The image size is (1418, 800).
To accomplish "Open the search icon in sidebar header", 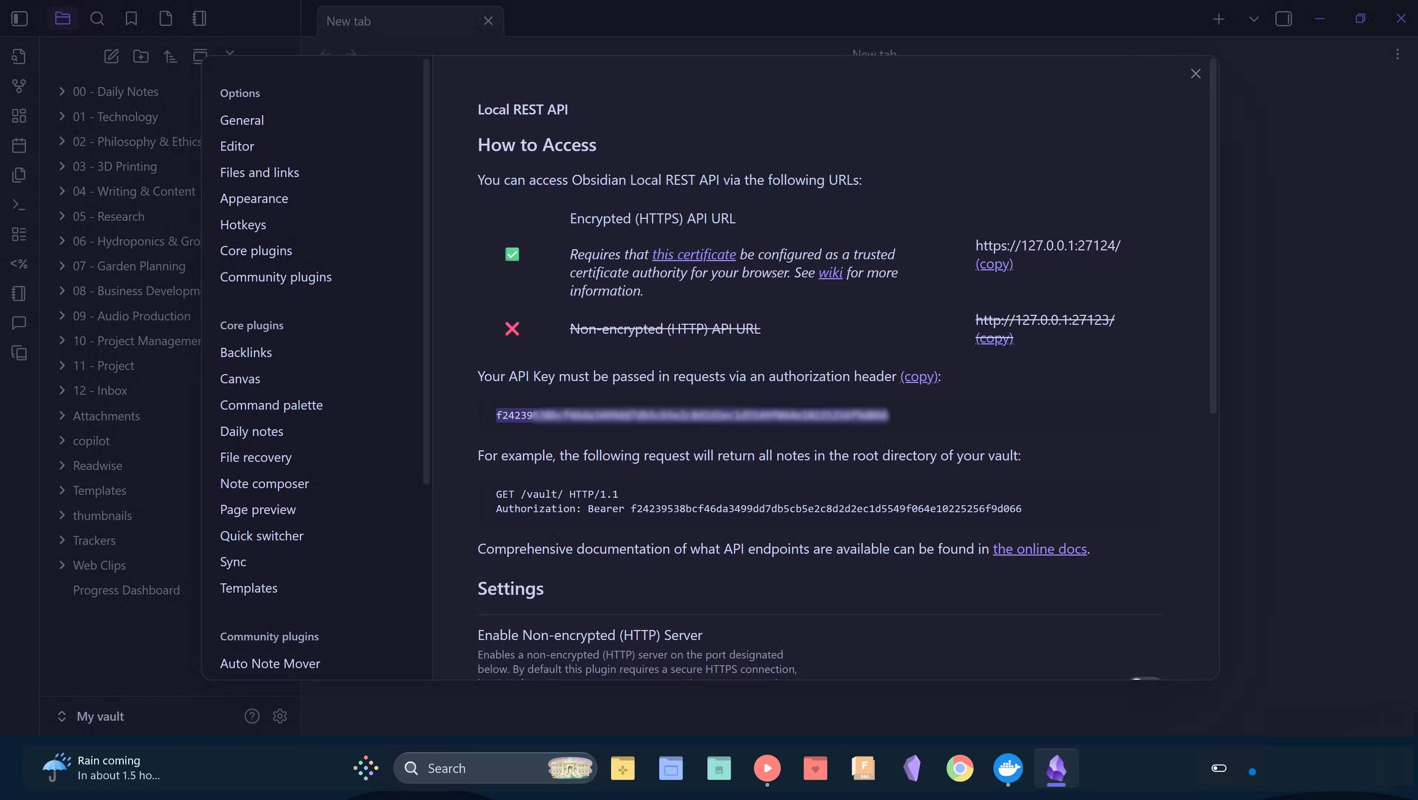I will pyautogui.click(x=97, y=19).
